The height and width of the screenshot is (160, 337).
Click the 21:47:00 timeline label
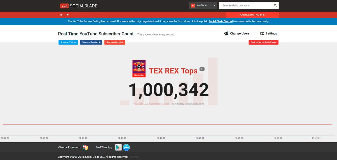161,138
